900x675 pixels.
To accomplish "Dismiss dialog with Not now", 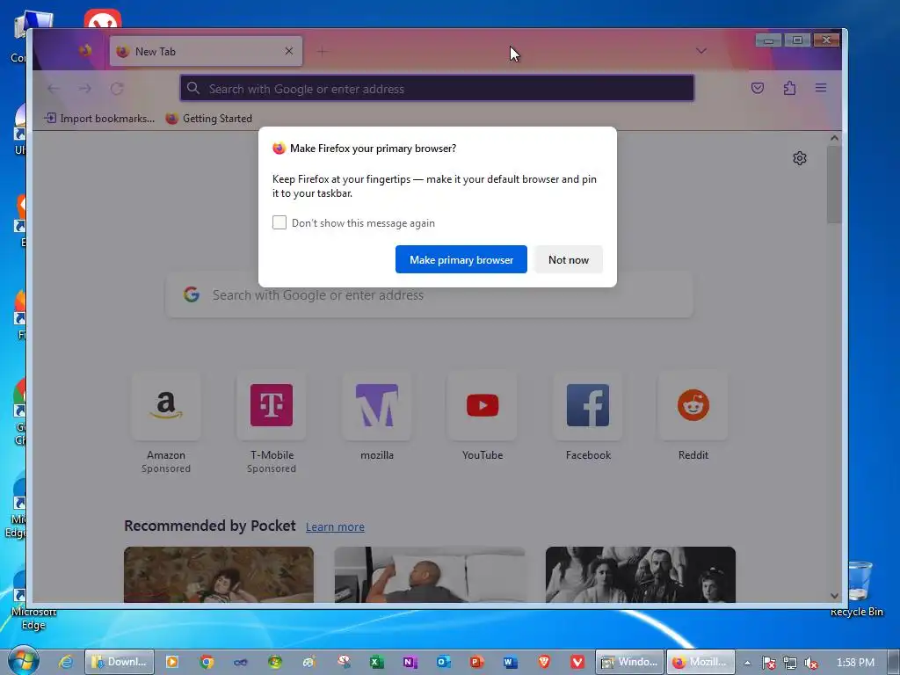I will (x=569, y=259).
